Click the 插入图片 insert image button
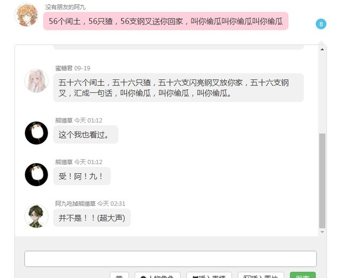This screenshot has width=346, height=278. point(261,275)
